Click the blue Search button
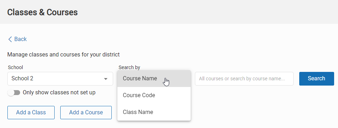 [x=317, y=79]
